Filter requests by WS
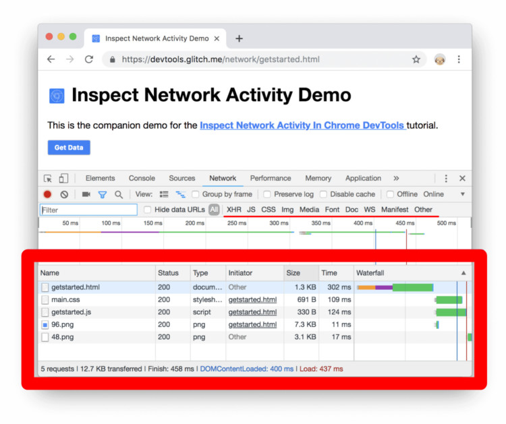Screen dimensions: 506x424 [x=370, y=210]
